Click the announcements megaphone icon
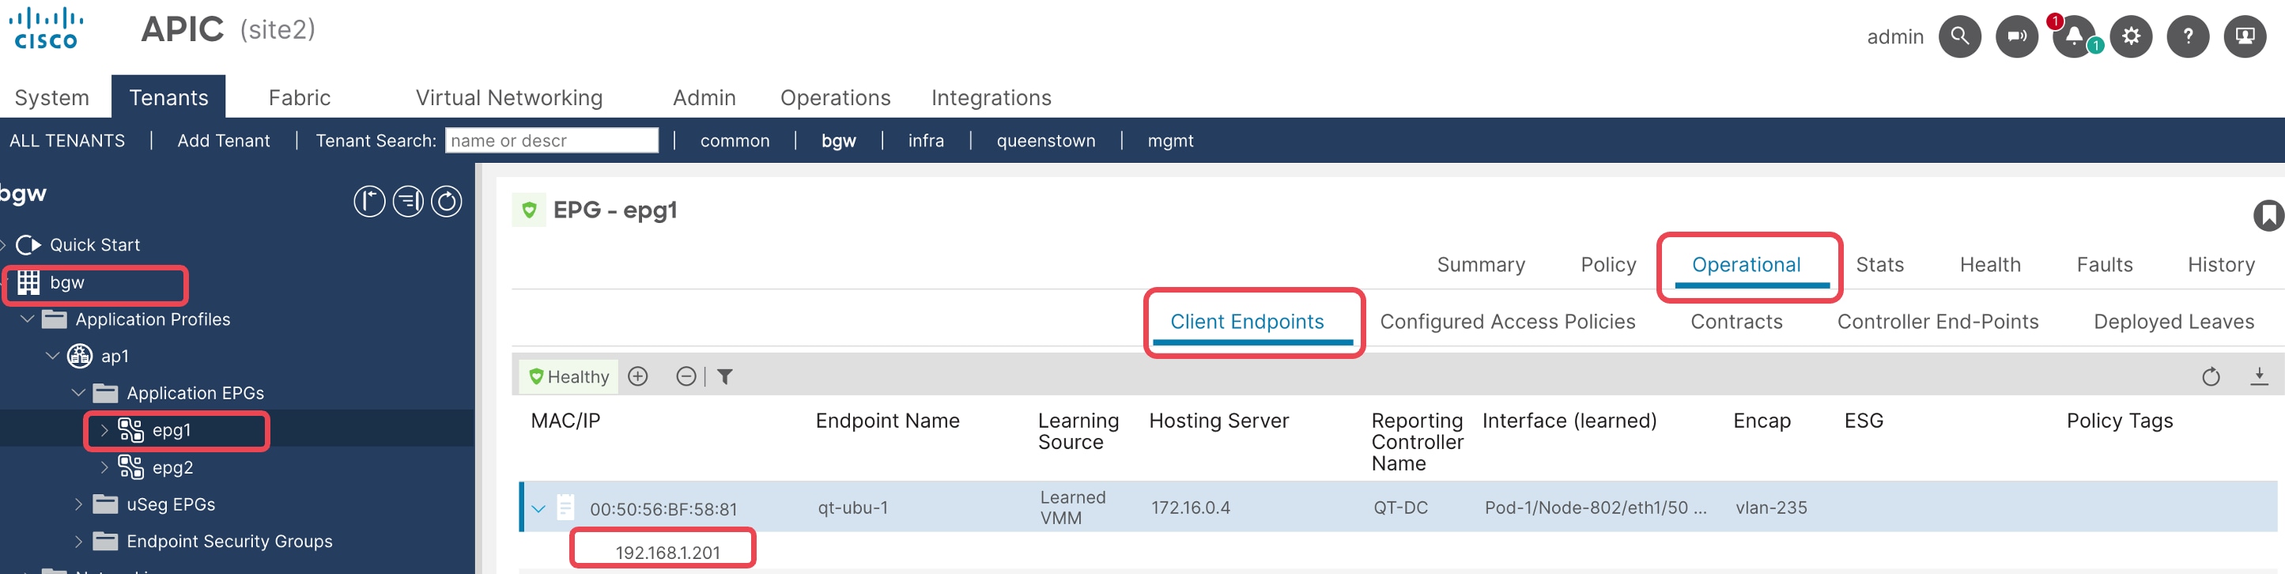This screenshot has height=574, width=2285. point(2016,36)
